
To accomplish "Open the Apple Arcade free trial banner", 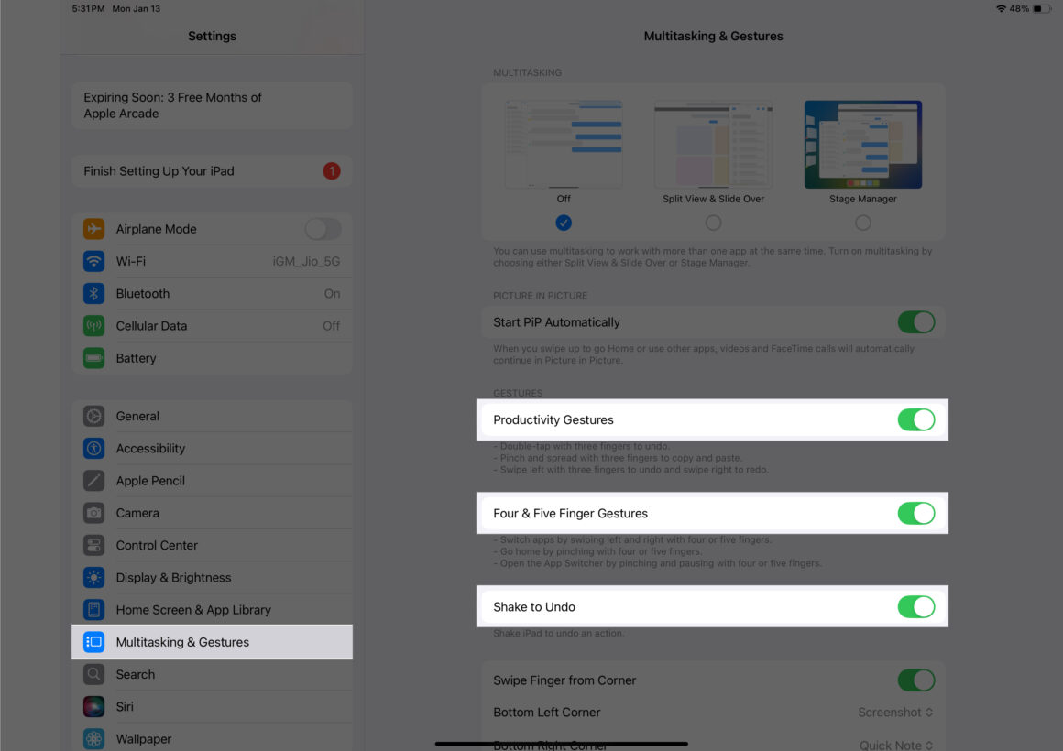I will pyautogui.click(x=211, y=105).
